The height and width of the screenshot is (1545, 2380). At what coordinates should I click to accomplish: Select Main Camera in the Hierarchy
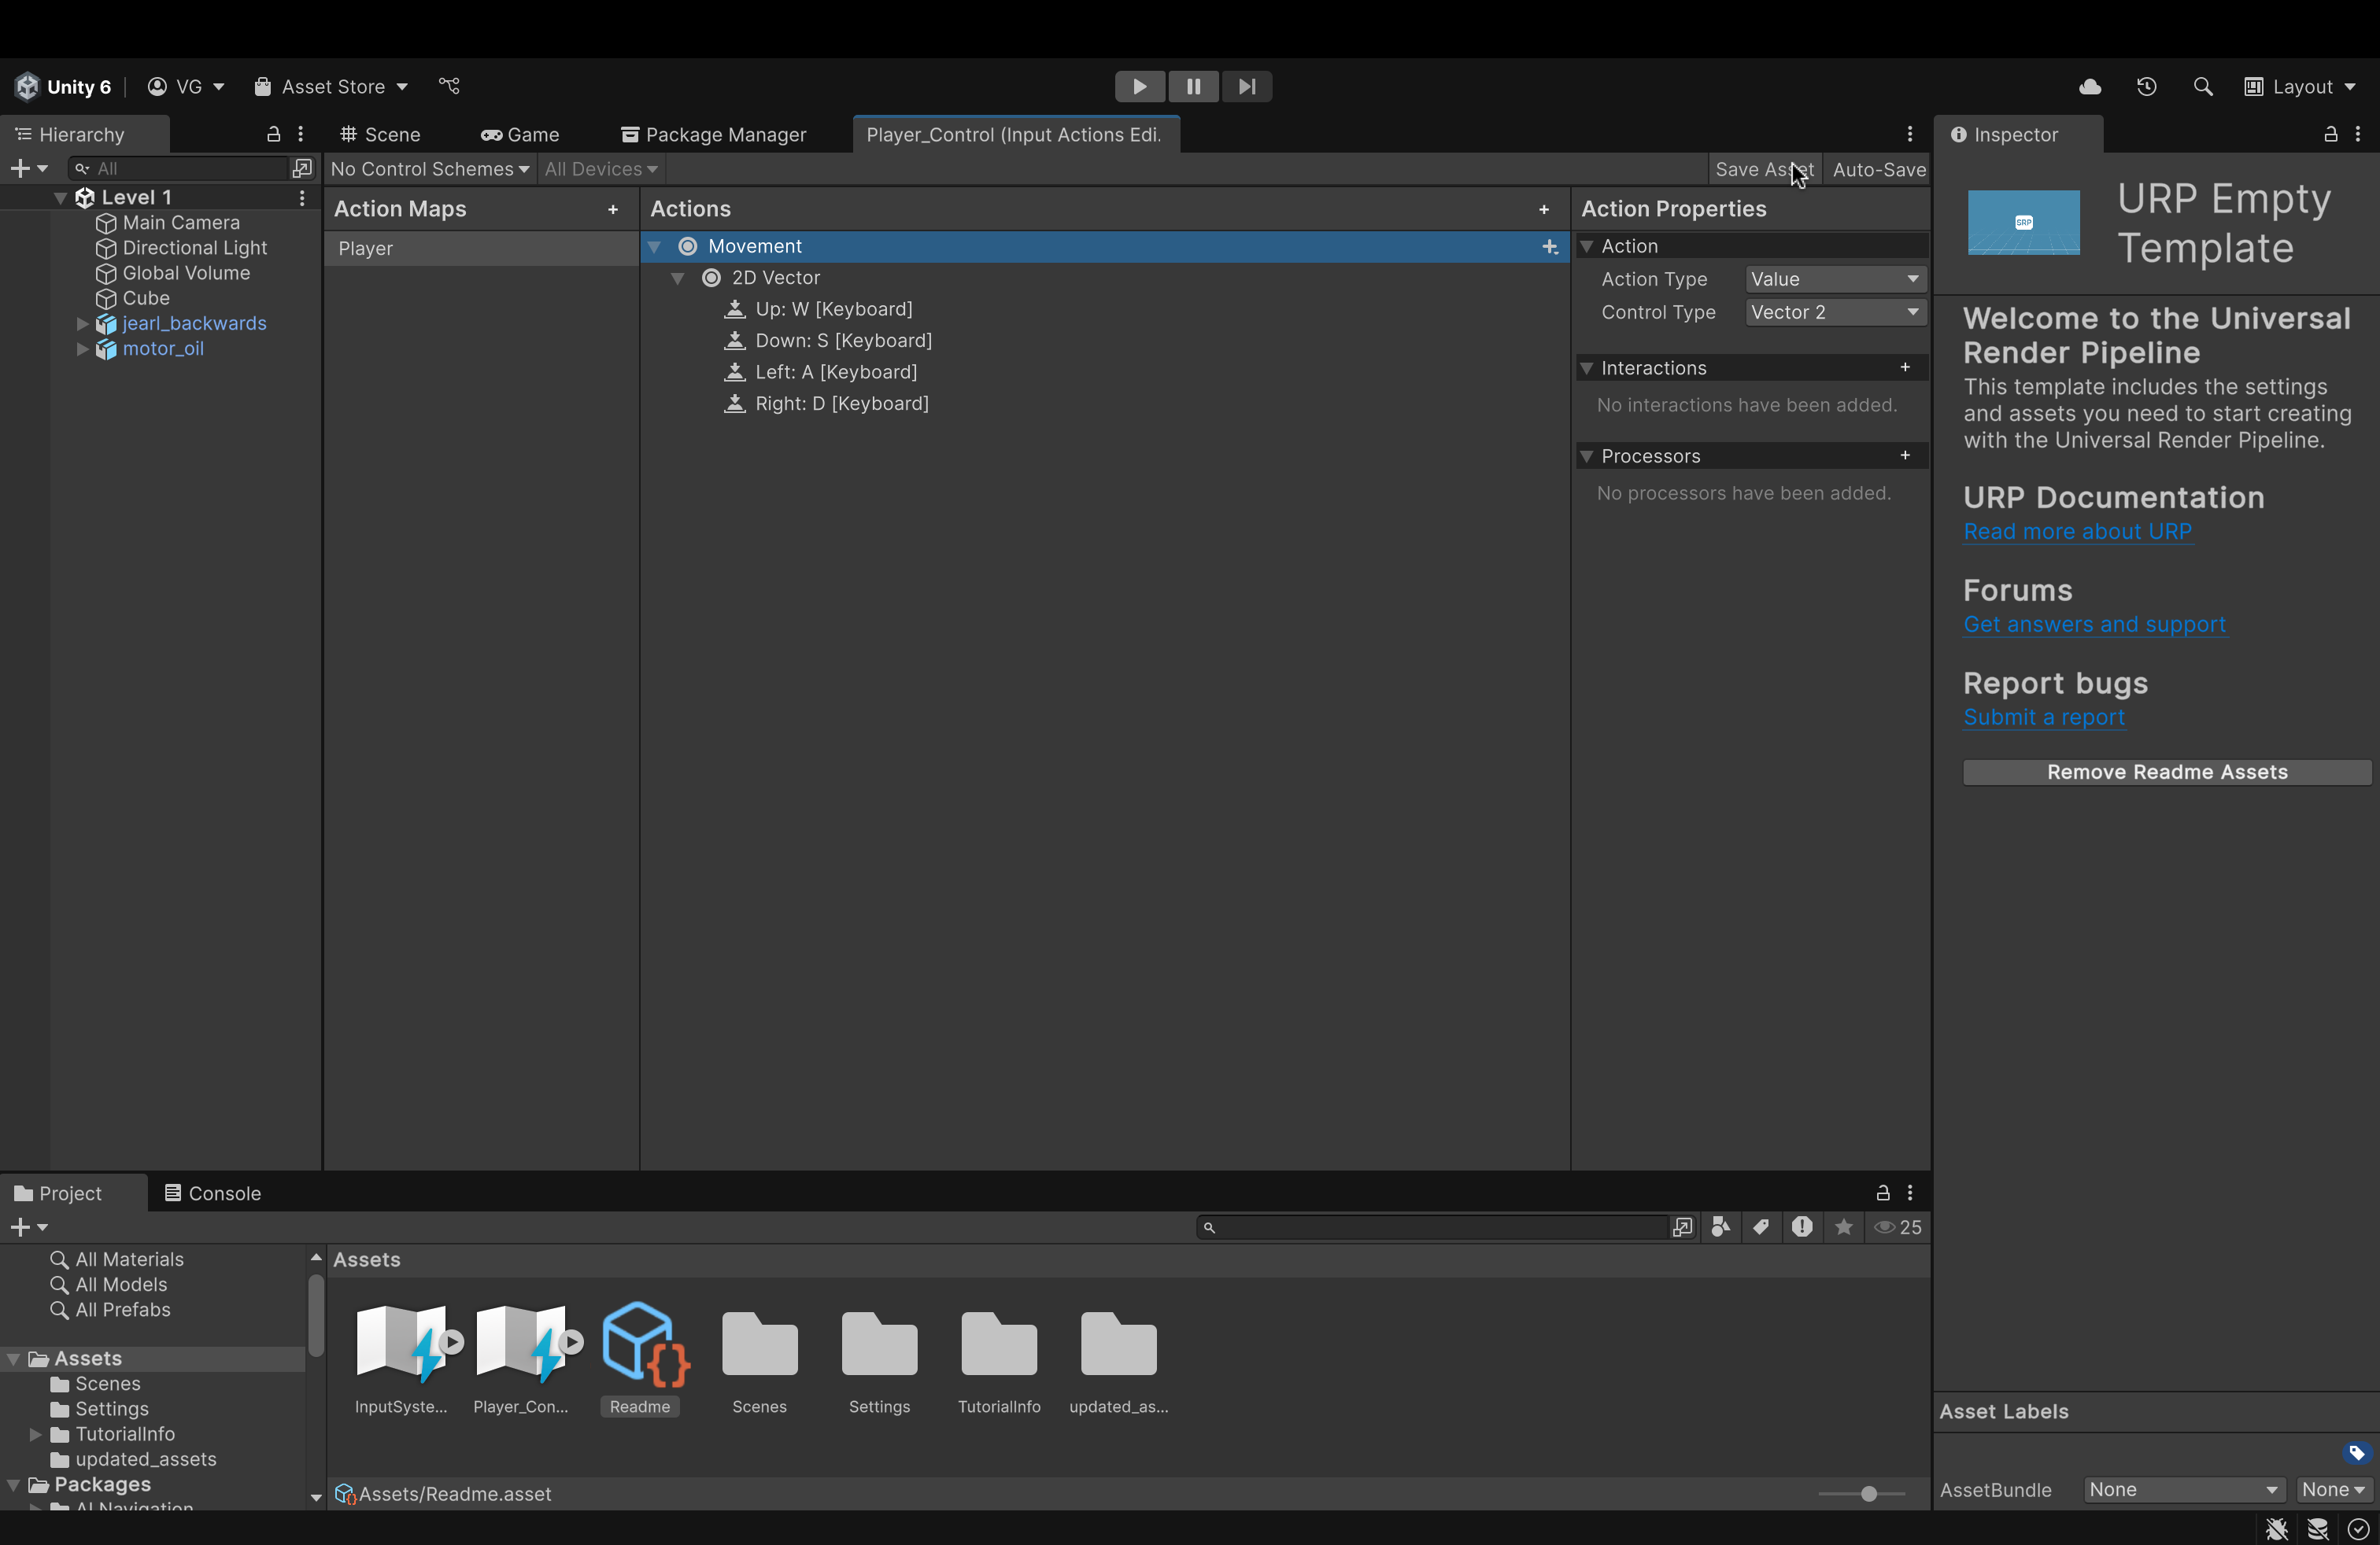point(181,223)
